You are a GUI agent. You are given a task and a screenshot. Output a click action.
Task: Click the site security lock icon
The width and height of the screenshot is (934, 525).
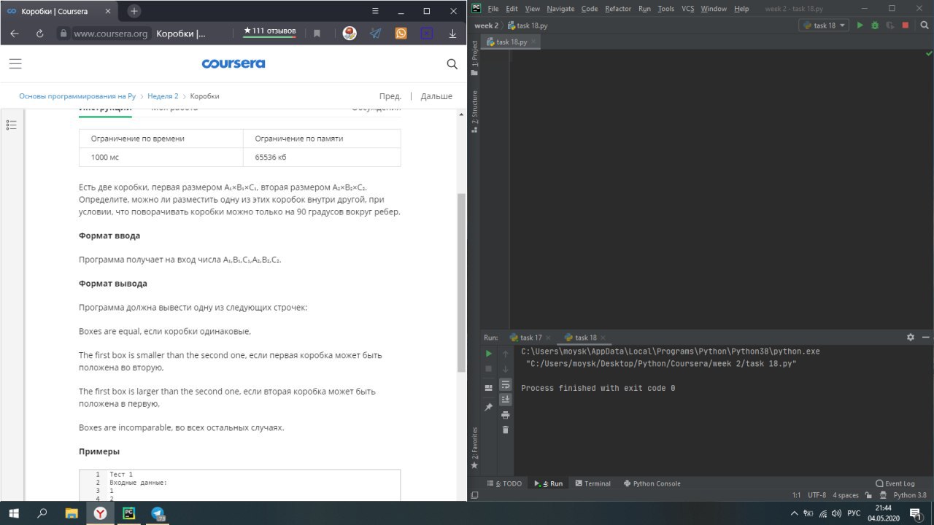(63, 34)
